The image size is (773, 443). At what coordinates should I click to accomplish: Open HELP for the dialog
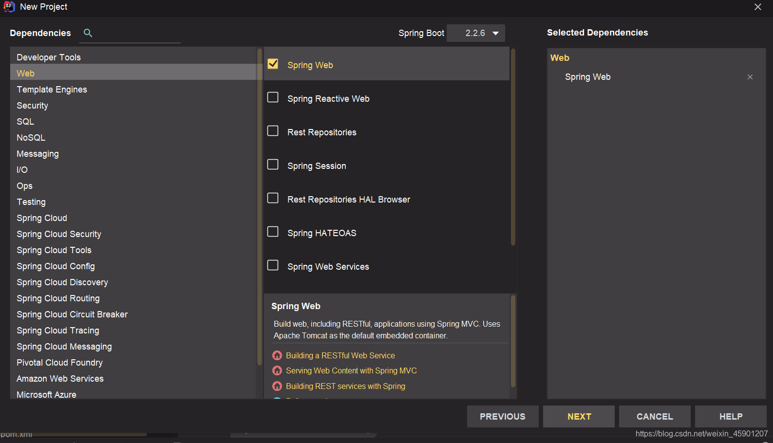pyautogui.click(x=731, y=417)
